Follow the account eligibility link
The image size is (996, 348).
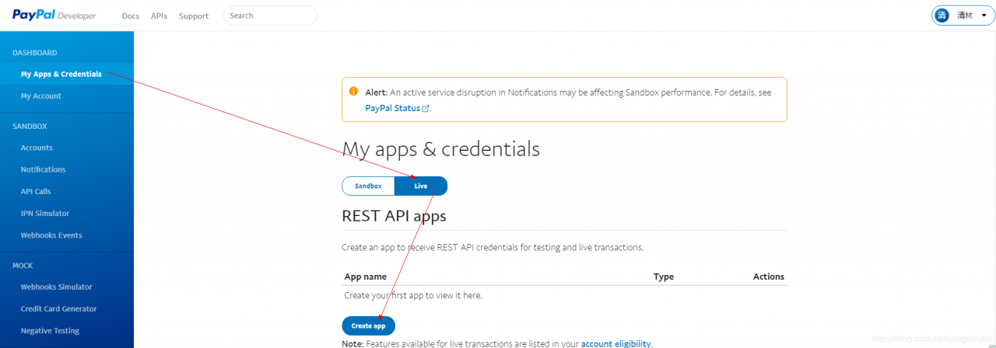[615, 343]
